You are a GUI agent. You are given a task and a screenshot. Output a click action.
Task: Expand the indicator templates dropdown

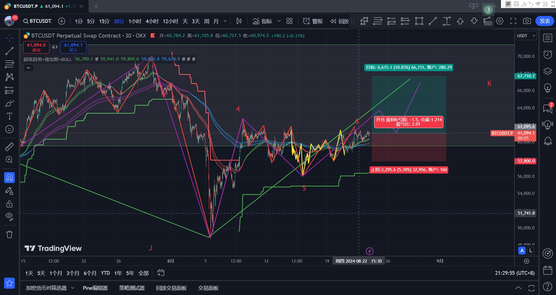[x=279, y=21]
